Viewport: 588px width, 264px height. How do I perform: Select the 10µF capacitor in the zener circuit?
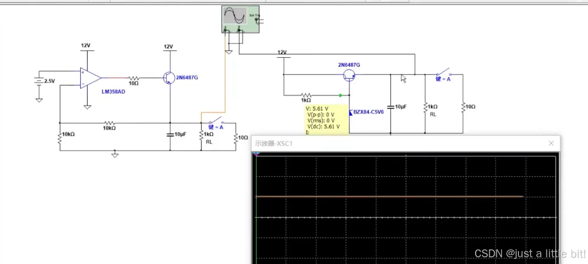click(x=390, y=107)
